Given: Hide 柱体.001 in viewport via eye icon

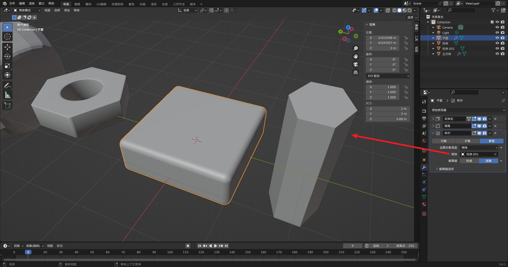Looking at the screenshot, I should (x=497, y=48).
